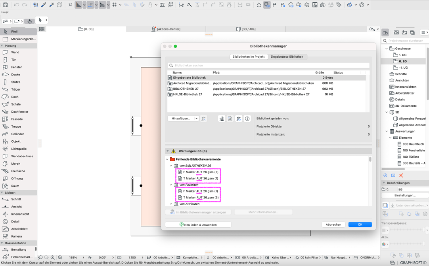
Task: Select the Träger tool
Action: pyautogui.click(x=19, y=89)
